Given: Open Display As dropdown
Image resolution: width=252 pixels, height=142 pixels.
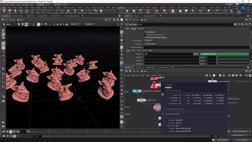Looking at the screenshot, I should point(151,44).
